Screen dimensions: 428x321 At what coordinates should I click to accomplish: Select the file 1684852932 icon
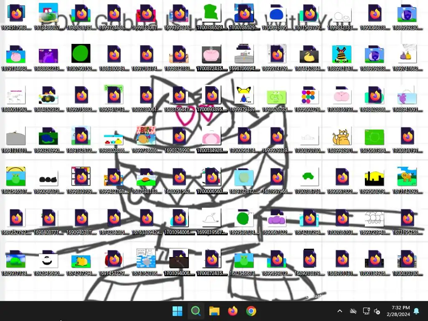tap(48, 95)
